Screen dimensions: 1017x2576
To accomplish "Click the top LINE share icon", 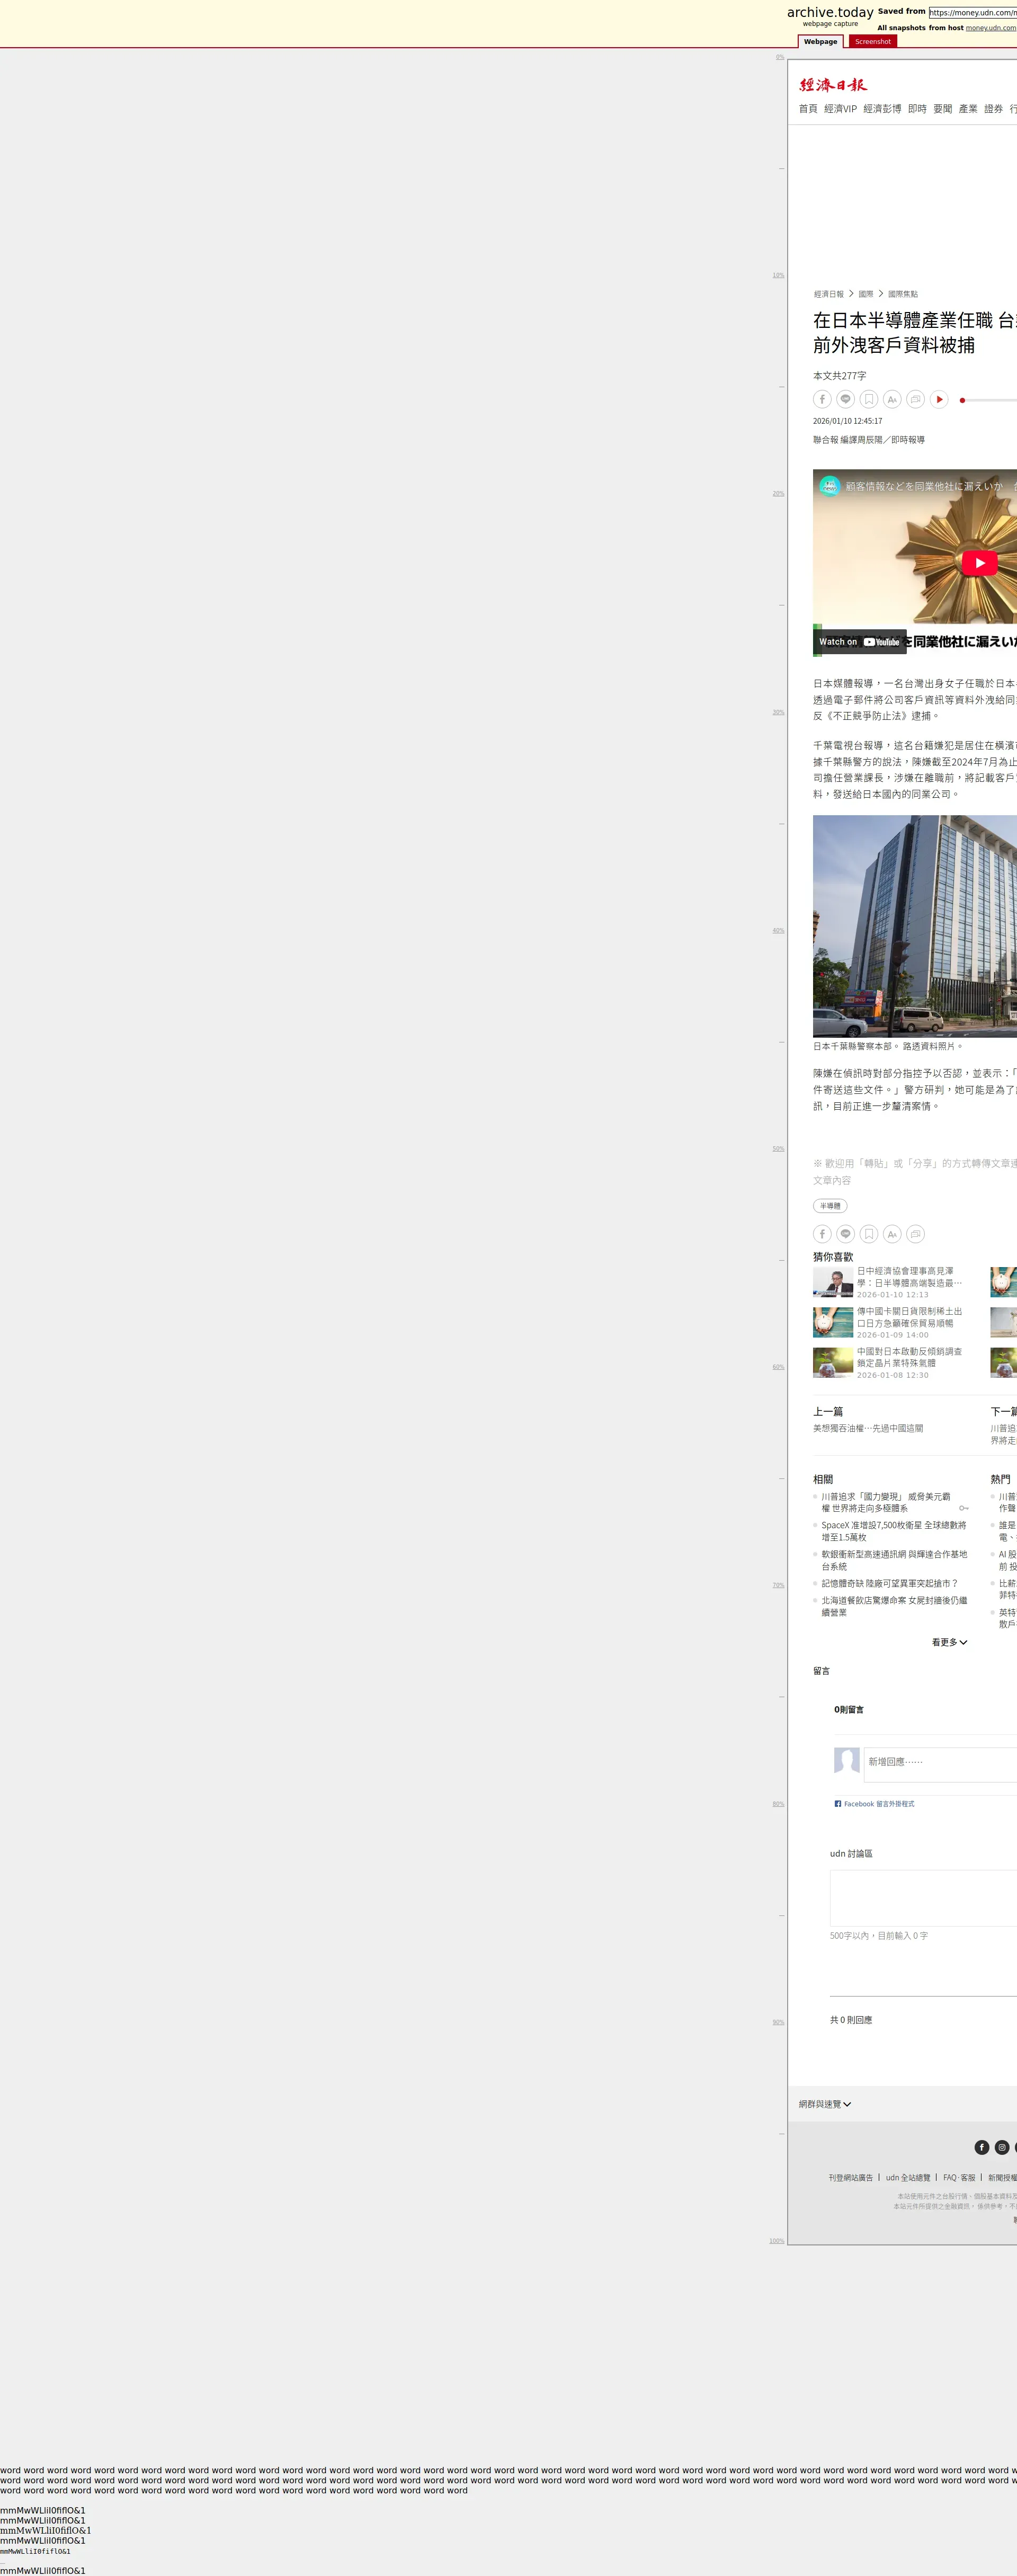I will (845, 399).
